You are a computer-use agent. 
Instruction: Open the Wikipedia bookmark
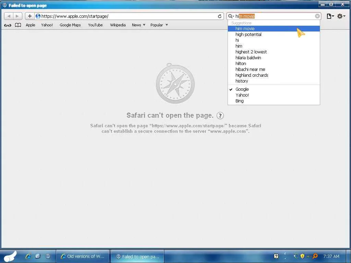[118, 25]
